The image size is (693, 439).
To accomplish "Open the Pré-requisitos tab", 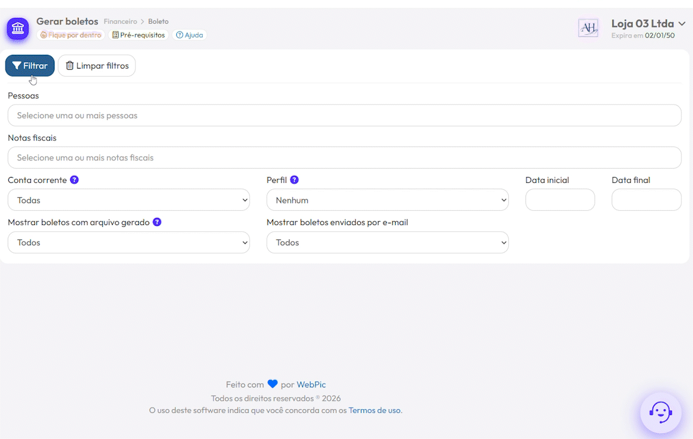I will pyautogui.click(x=138, y=35).
